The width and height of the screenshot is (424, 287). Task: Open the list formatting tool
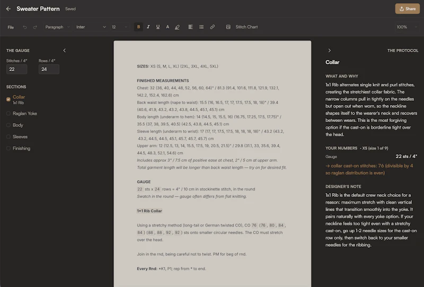201,27
